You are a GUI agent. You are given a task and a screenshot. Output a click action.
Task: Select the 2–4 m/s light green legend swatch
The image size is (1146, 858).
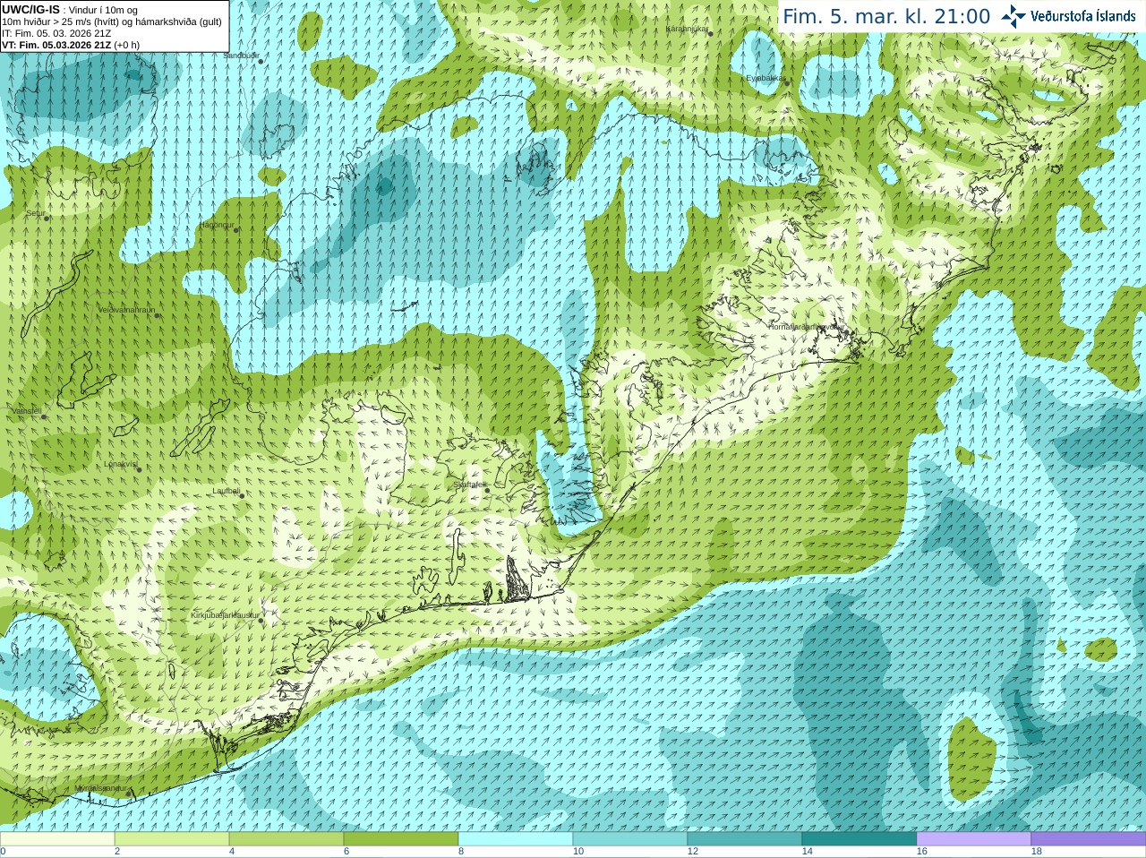click(172, 839)
